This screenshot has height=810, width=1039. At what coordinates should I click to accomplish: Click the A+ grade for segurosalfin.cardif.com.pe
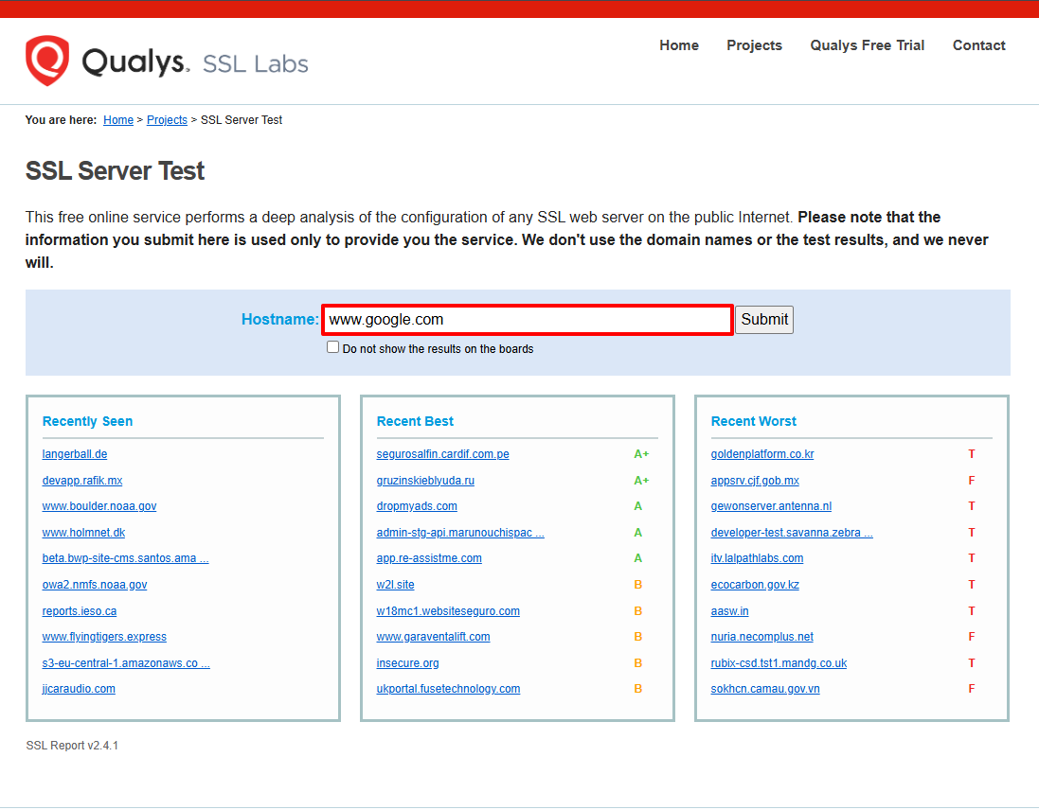641,454
